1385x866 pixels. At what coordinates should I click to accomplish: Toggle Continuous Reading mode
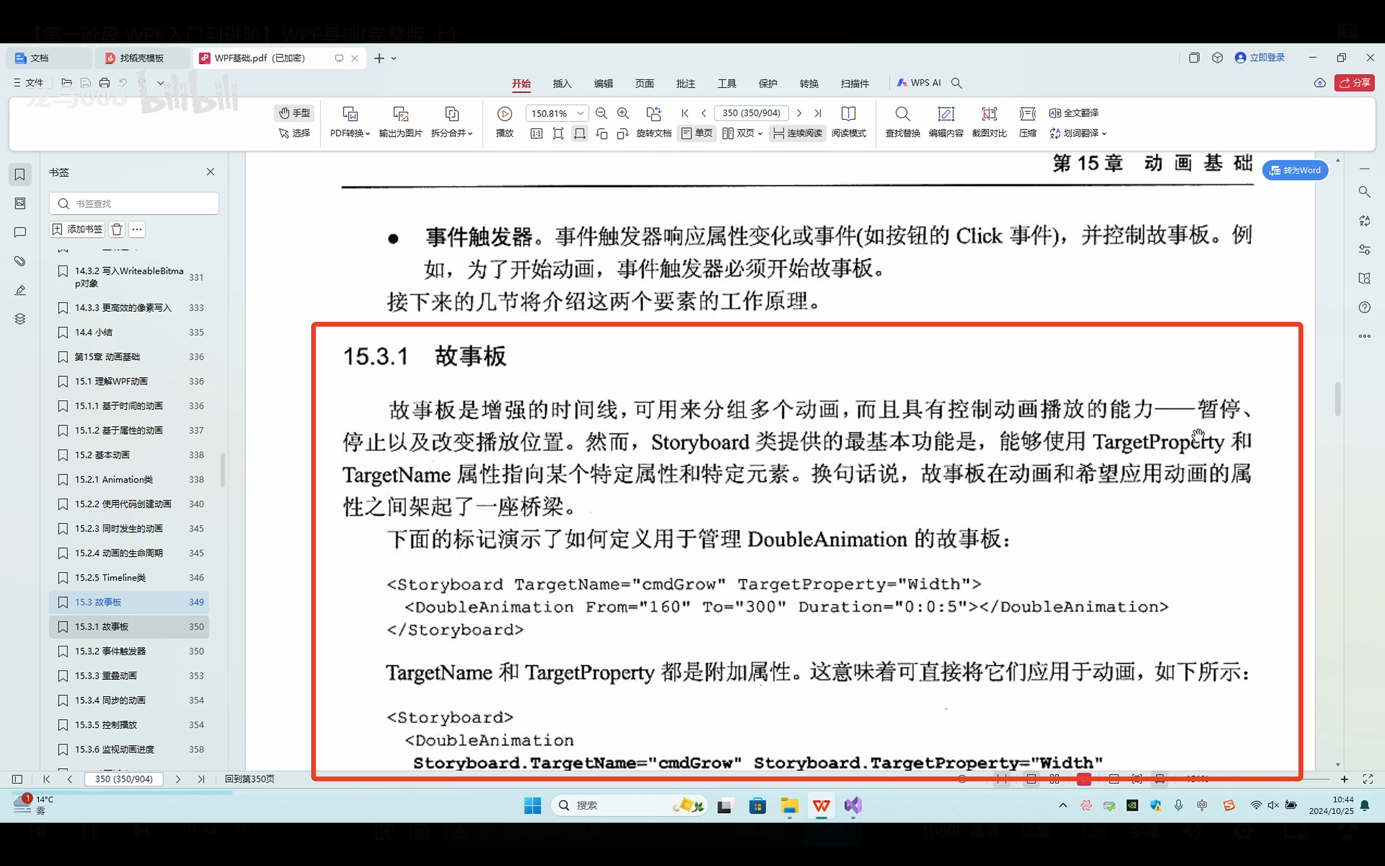coord(797,133)
